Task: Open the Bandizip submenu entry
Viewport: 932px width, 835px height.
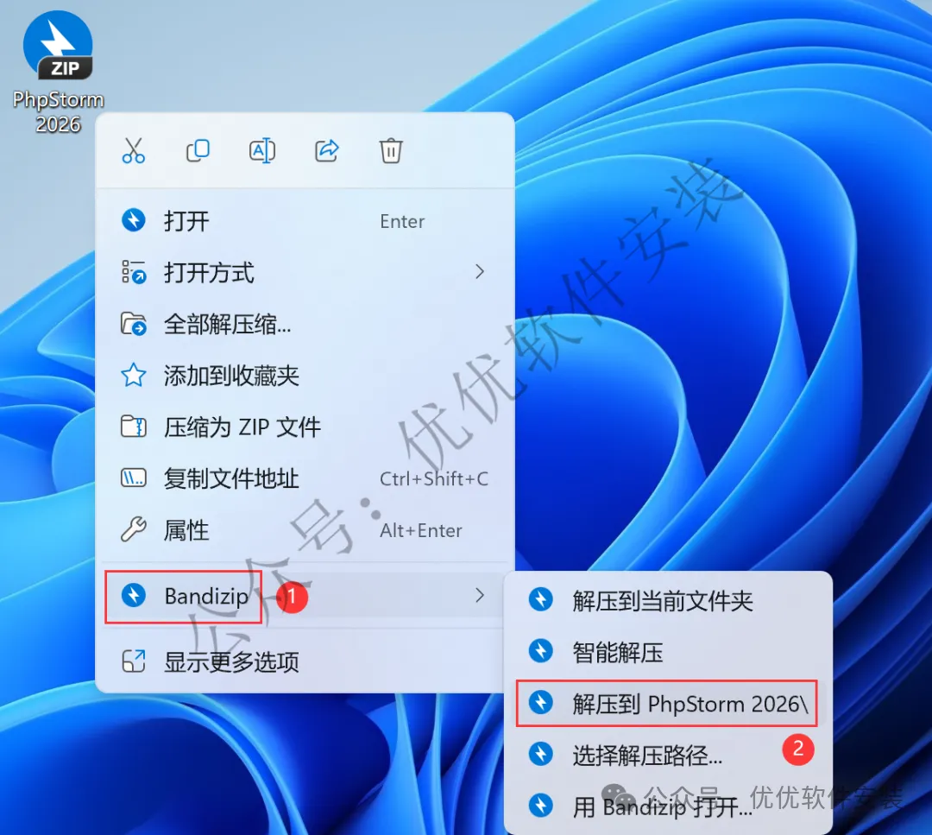Action: pos(305,596)
